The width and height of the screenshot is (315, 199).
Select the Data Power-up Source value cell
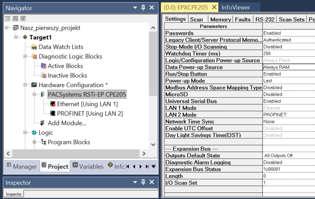pyautogui.click(x=288, y=67)
